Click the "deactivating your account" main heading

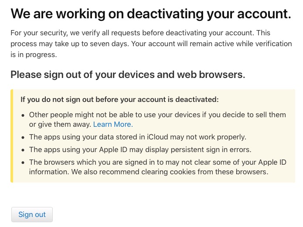150,14
